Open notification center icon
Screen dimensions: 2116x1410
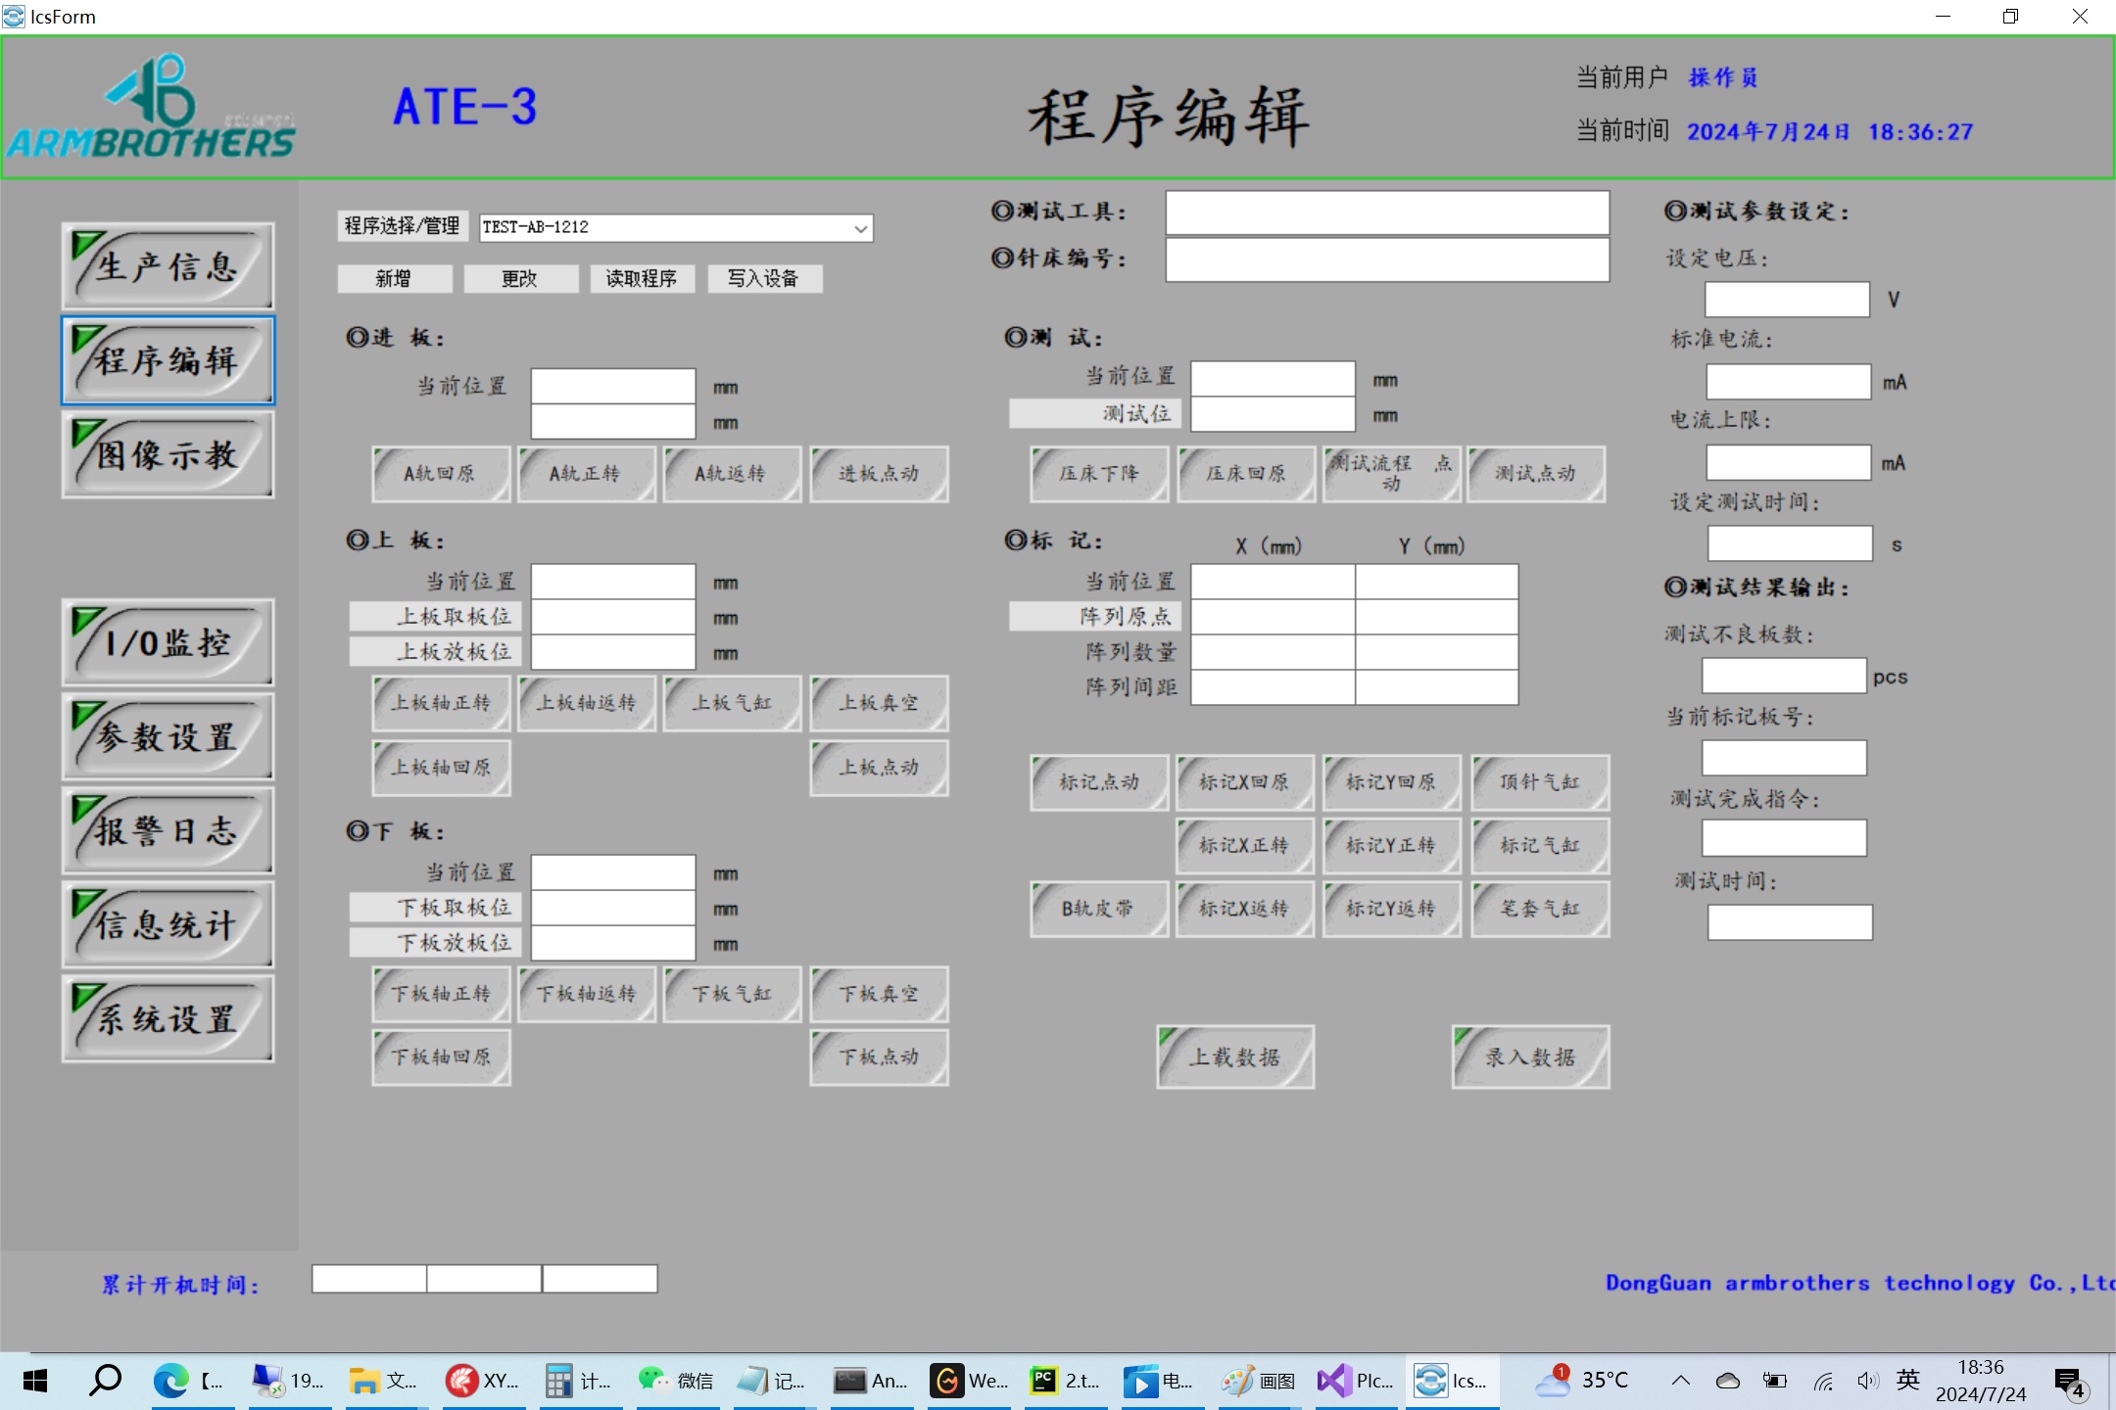[2071, 1382]
